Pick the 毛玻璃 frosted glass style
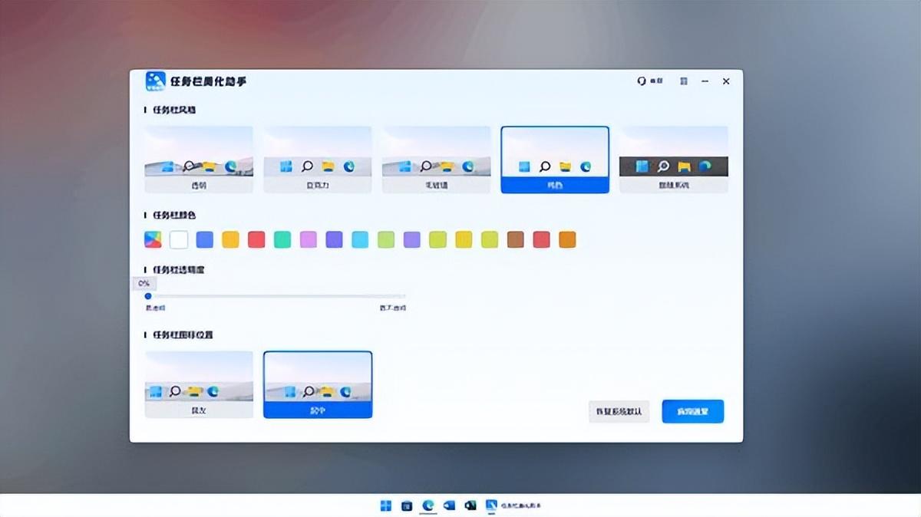921x517 pixels. (x=436, y=160)
